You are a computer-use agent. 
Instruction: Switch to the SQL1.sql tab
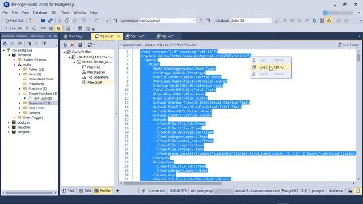coord(135,36)
